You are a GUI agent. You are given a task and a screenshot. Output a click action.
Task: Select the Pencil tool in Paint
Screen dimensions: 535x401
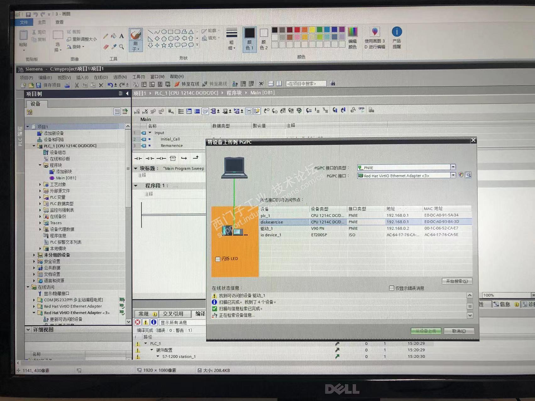106,36
